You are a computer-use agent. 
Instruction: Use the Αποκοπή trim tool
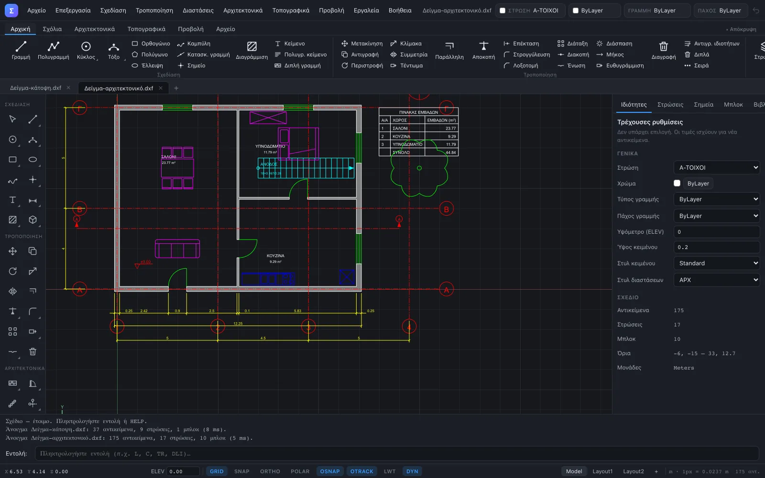[483, 51]
